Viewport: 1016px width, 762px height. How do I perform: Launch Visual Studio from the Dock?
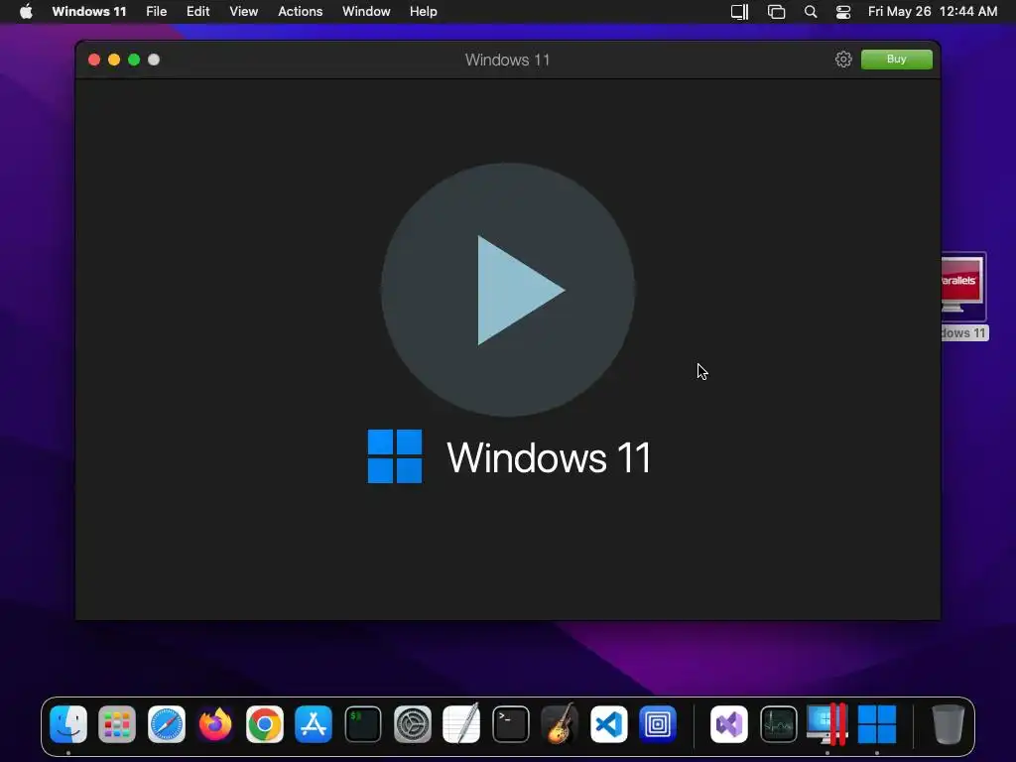tap(729, 723)
